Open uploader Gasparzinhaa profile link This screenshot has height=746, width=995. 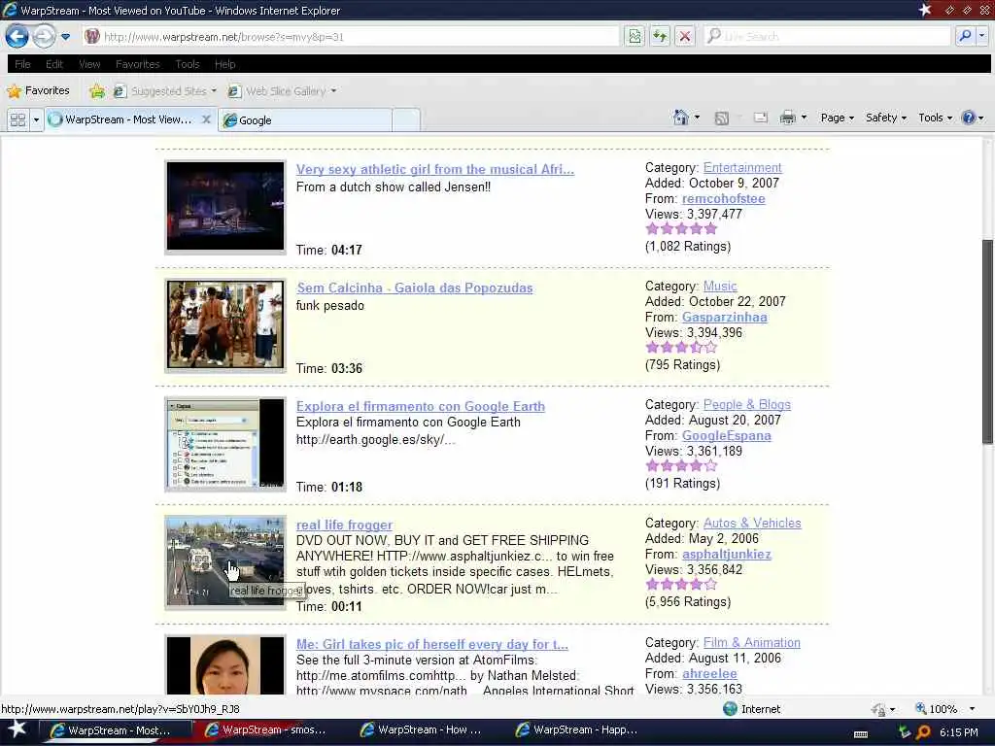pyautogui.click(x=725, y=318)
